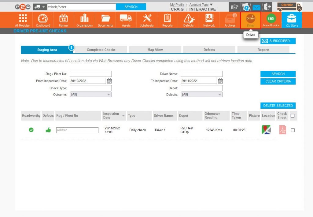
Task: Open the From Inspection Date calendar picker
Action: [109, 81]
